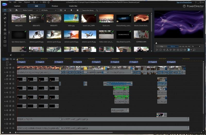Click the storyboard view icon
The width and height of the screenshot is (206, 135).
7,59
